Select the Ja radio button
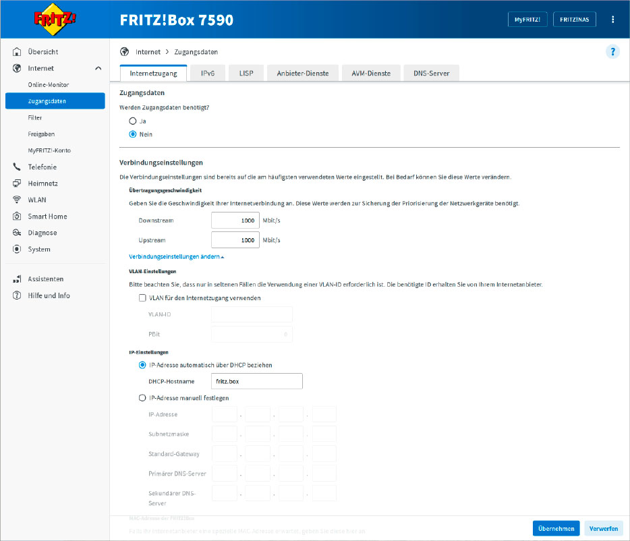Viewport: 630px width, 541px height. coord(133,121)
